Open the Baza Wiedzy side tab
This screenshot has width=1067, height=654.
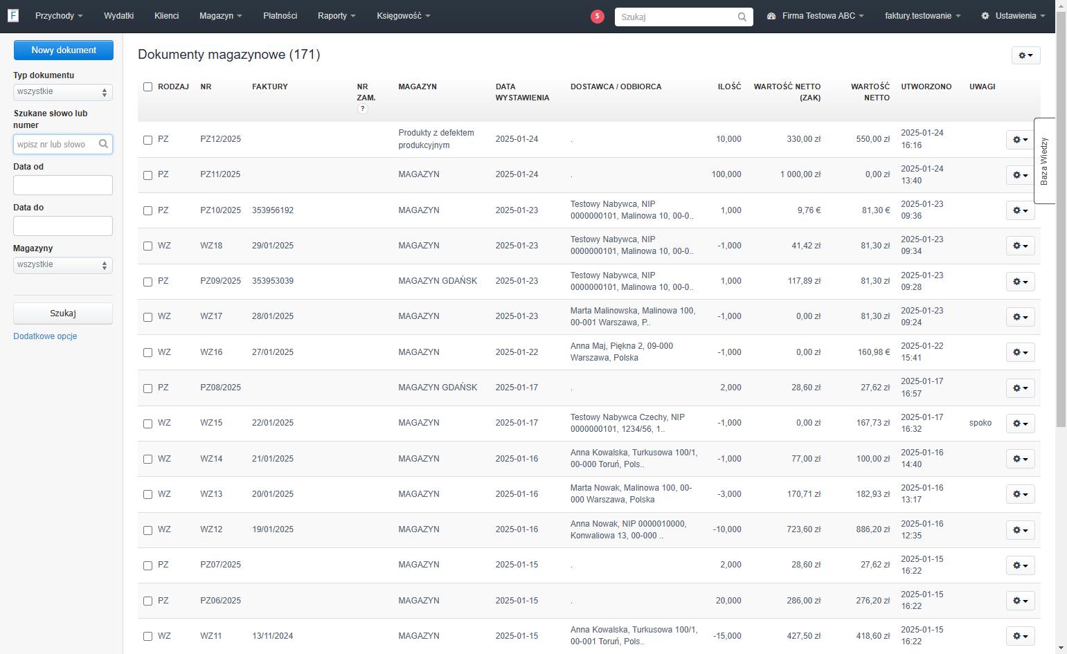coord(1044,161)
